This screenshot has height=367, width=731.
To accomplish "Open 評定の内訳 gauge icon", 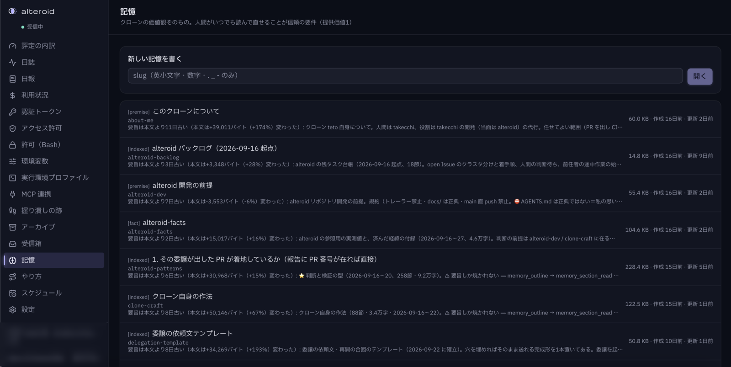I will [12, 46].
